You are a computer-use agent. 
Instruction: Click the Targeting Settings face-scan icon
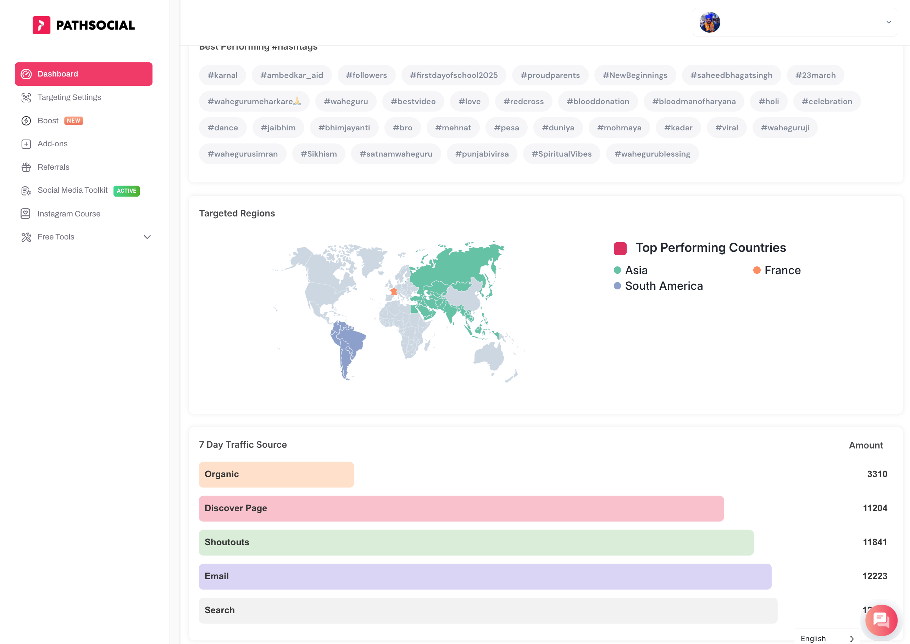pyautogui.click(x=26, y=97)
